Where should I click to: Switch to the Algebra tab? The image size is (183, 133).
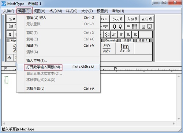point(13,40)
